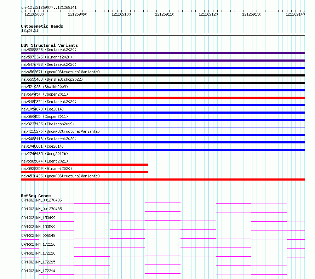
Task: Open variant nsv1054878 (Coe2014) label
Action: coord(42,109)
